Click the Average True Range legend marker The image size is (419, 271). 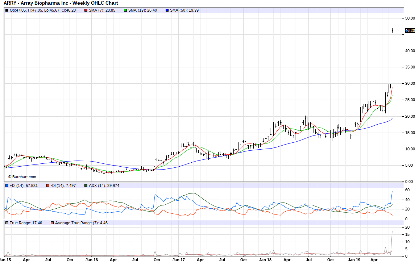point(52,223)
